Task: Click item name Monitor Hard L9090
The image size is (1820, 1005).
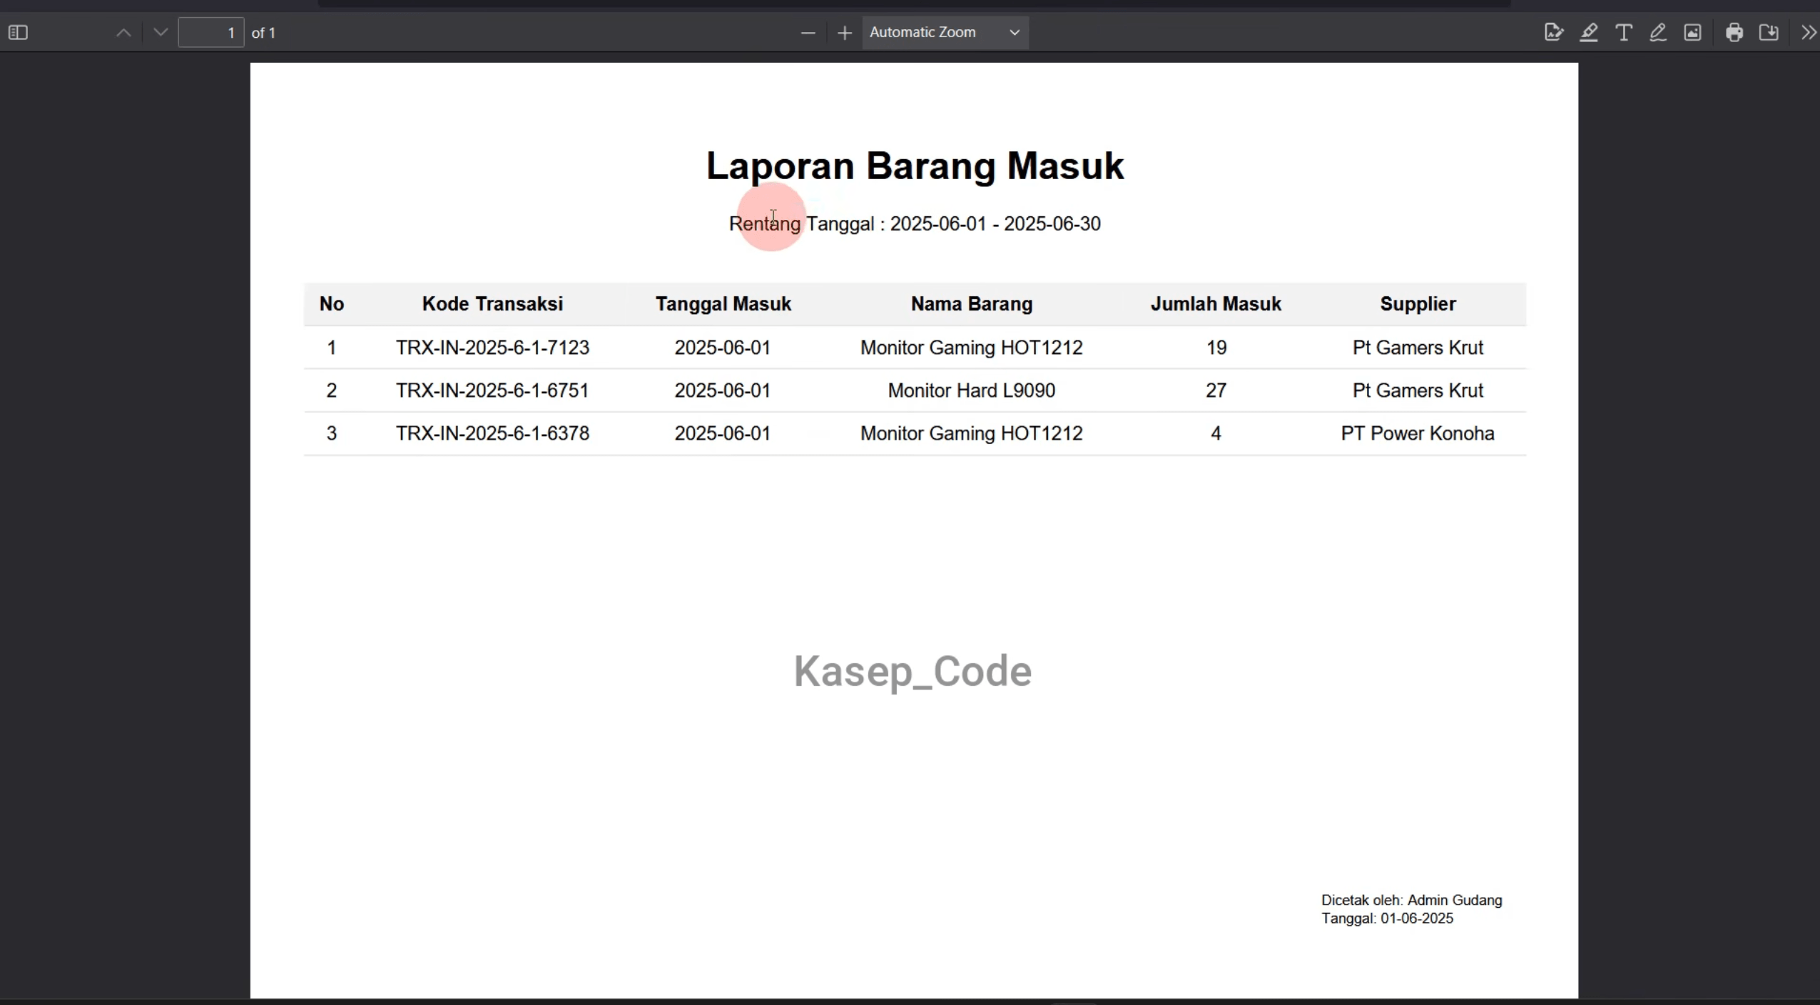Action: [x=972, y=390]
